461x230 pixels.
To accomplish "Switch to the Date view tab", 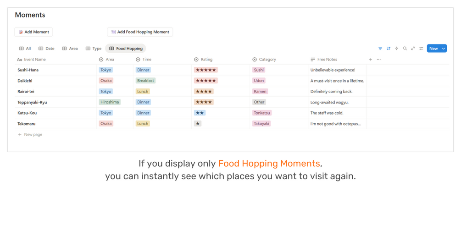I will tap(46, 49).
